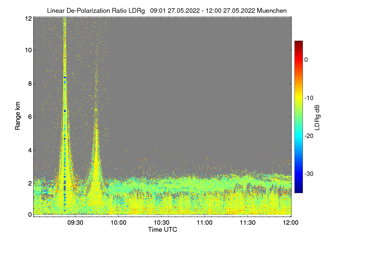
Task: Click the 09:30 time tick label
Action: [x=76, y=222]
